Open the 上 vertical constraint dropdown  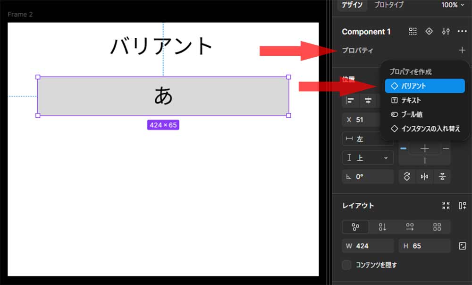(x=368, y=158)
